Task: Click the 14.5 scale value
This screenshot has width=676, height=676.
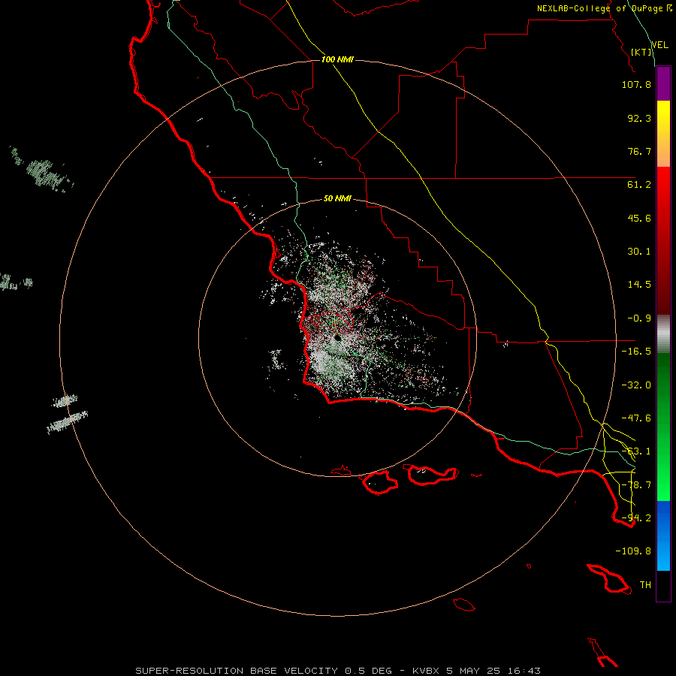Action: point(639,285)
